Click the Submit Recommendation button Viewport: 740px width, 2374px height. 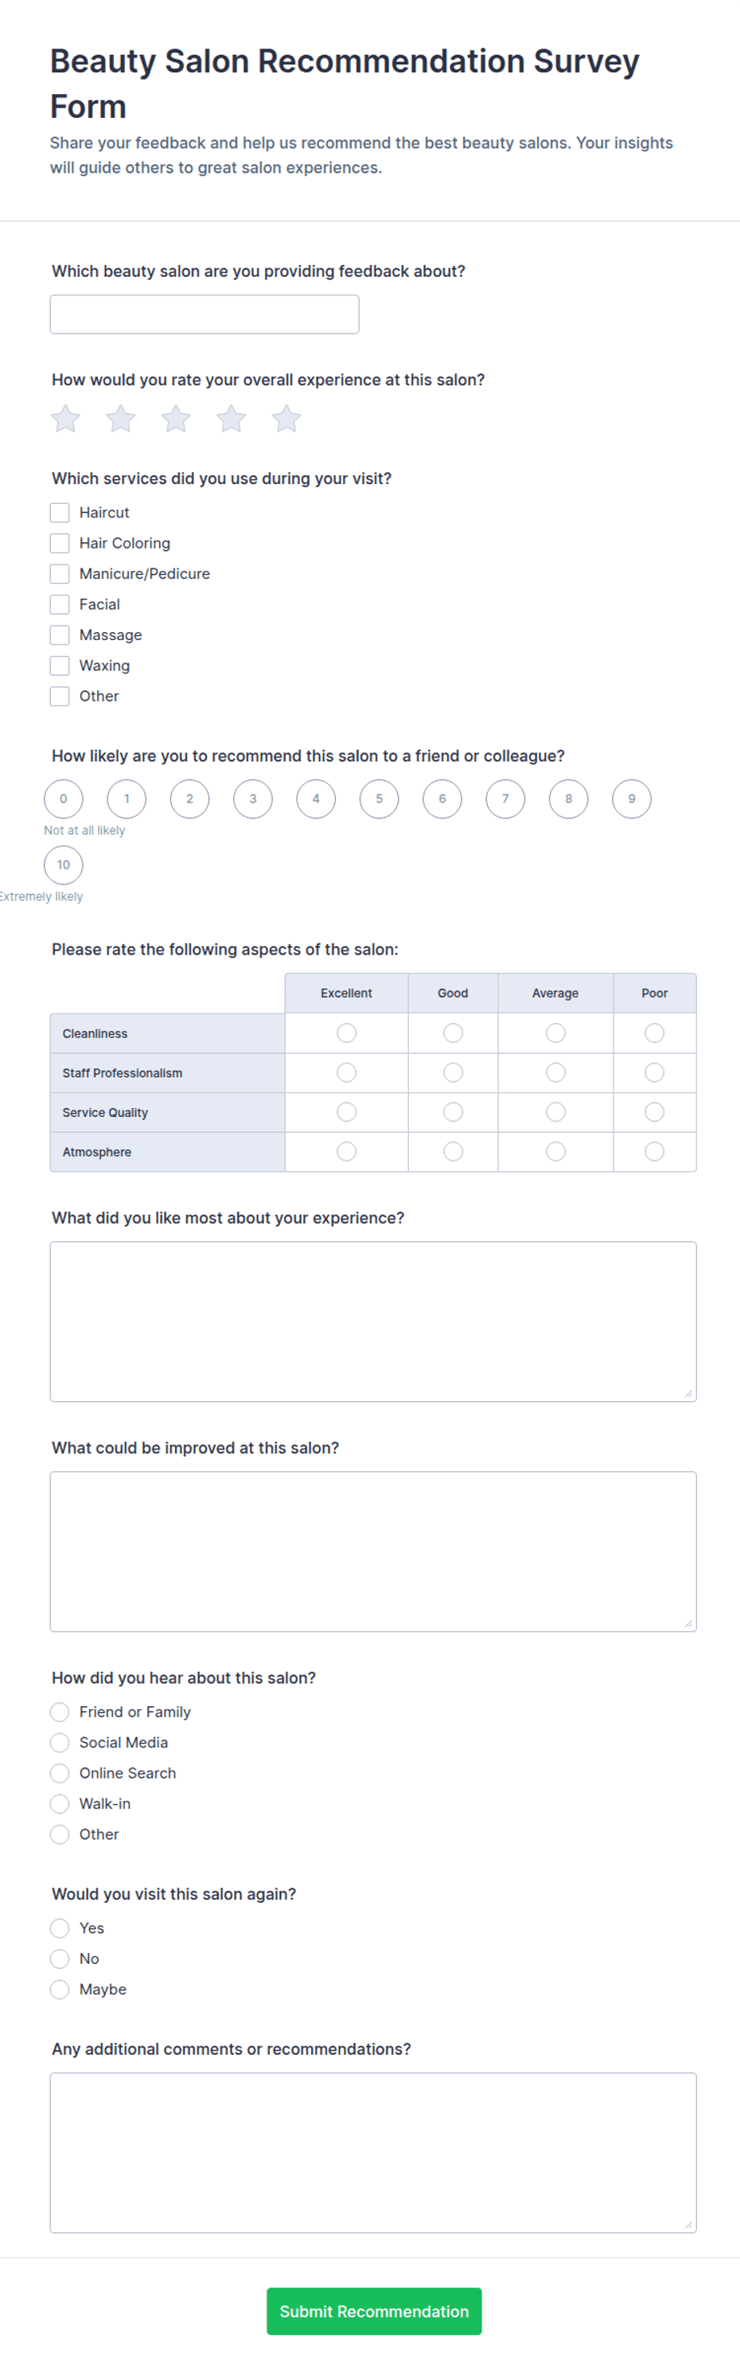tap(374, 2311)
